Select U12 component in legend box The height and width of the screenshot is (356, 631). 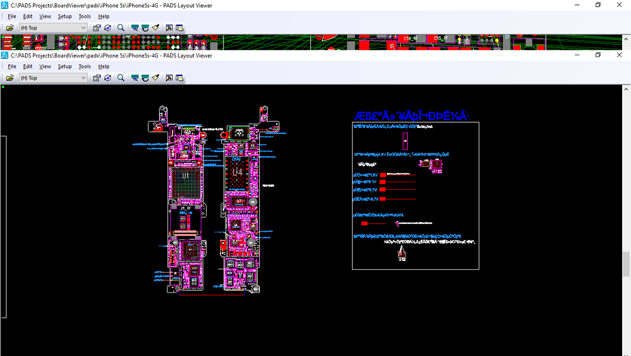click(x=402, y=256)
